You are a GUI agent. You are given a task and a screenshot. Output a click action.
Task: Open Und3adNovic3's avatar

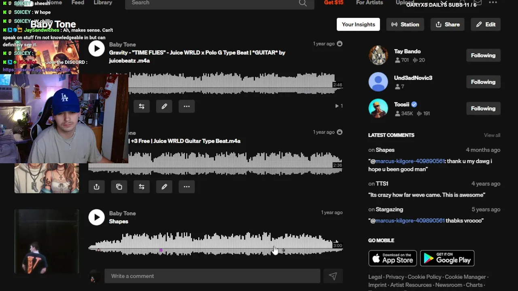coord(378,82)
